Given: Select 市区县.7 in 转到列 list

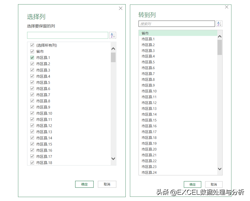Looking at the screenshot, I should click(x=178, y=74).
